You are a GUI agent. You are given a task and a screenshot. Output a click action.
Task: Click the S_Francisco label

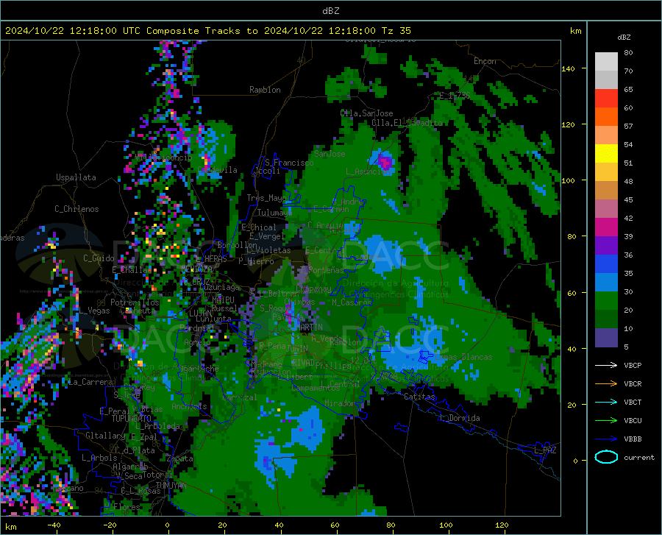pos(289,163)
